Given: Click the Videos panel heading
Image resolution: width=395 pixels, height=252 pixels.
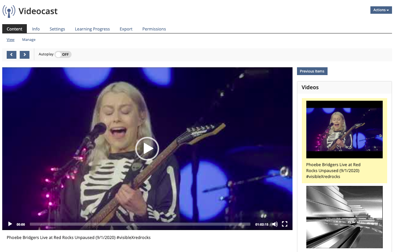Looking at the screenshot, I should click(x=310, y=87).
